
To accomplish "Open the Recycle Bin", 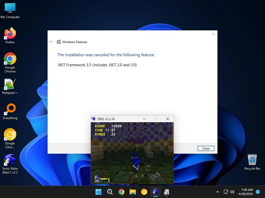I will pos(252,162).
